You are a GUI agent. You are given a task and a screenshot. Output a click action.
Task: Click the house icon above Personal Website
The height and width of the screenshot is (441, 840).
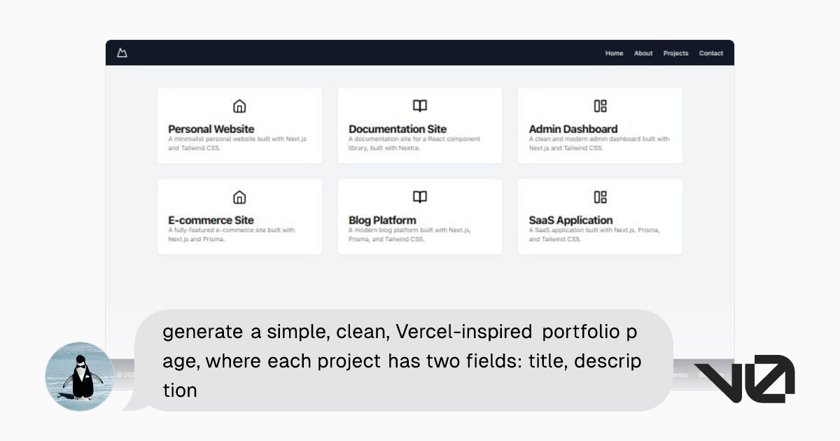click(239, 106)
